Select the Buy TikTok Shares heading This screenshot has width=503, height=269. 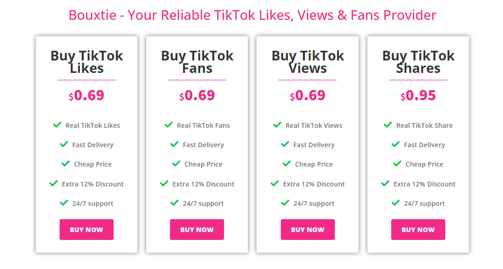pos(418,62)
